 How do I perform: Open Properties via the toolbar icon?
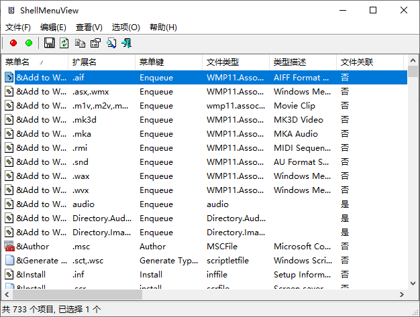(x=96, y=43)
